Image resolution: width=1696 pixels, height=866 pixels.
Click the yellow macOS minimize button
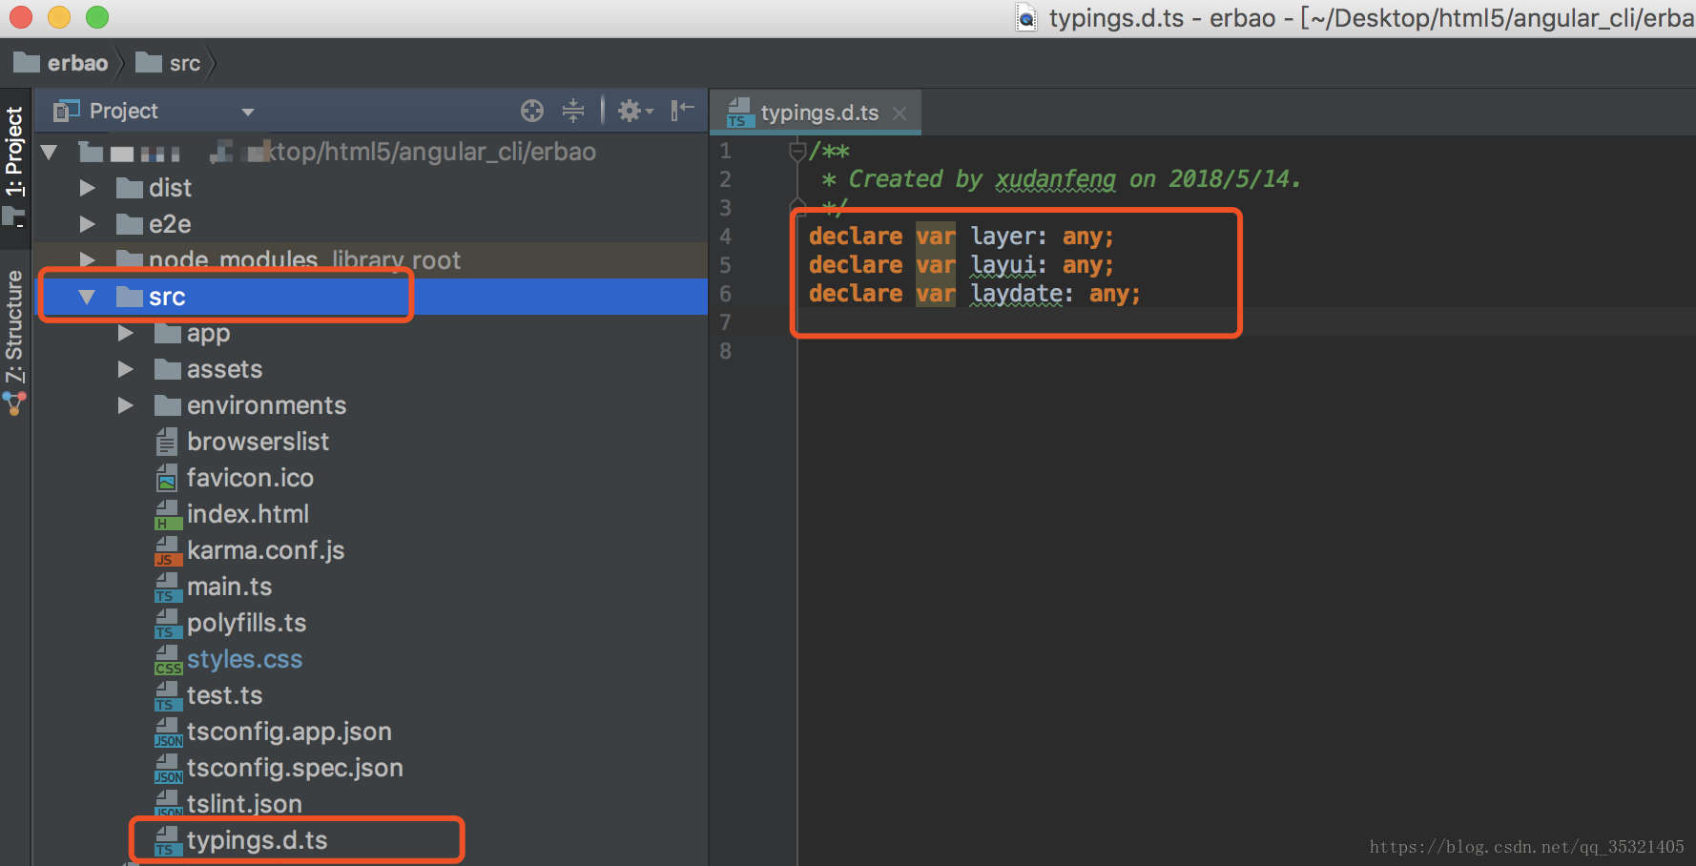click(59, 17)
